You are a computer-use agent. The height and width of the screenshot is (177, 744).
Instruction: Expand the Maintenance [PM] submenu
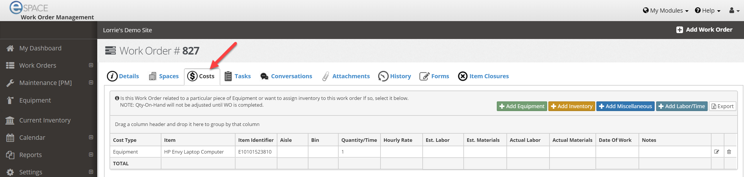tap(91, 82)
